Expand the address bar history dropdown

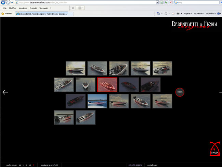coord(157,2)
